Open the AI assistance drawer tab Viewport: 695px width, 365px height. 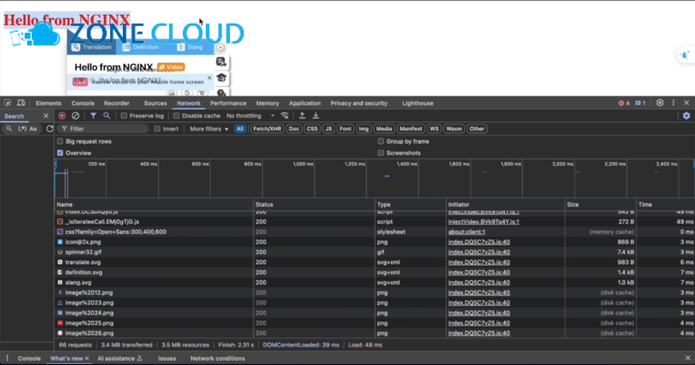click(120, 358)
